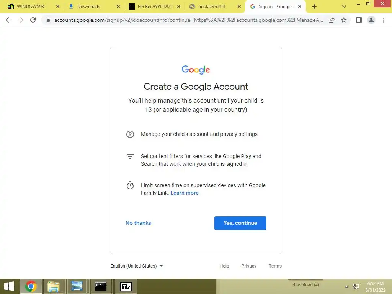This screenshot has height=294, width=392.
Task: Open the Terms link
Action: point(275,266)
